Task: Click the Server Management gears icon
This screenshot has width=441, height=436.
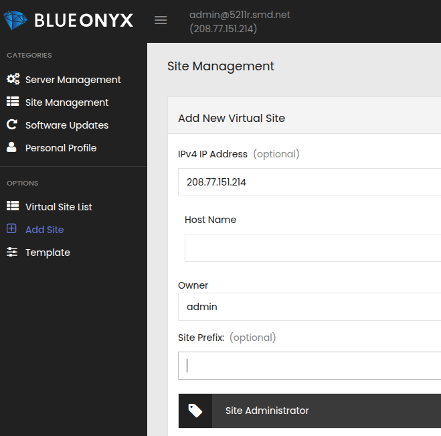Action: (x=13, y=79)
